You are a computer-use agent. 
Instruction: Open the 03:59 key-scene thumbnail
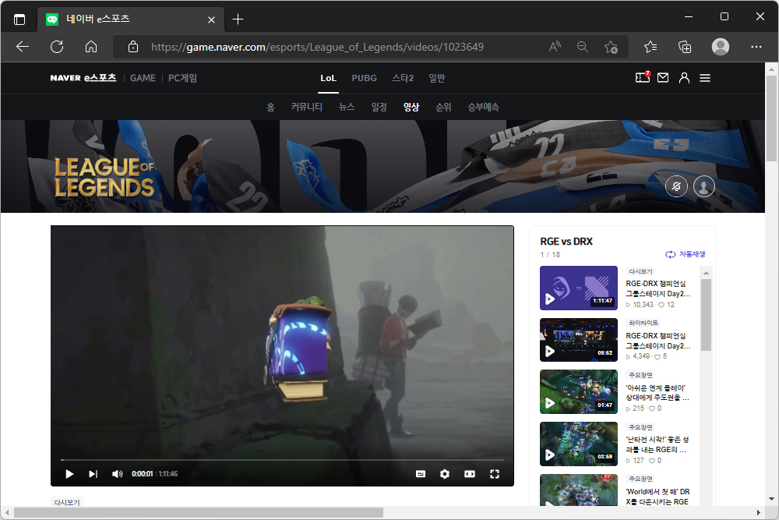(x=579, y=444)
